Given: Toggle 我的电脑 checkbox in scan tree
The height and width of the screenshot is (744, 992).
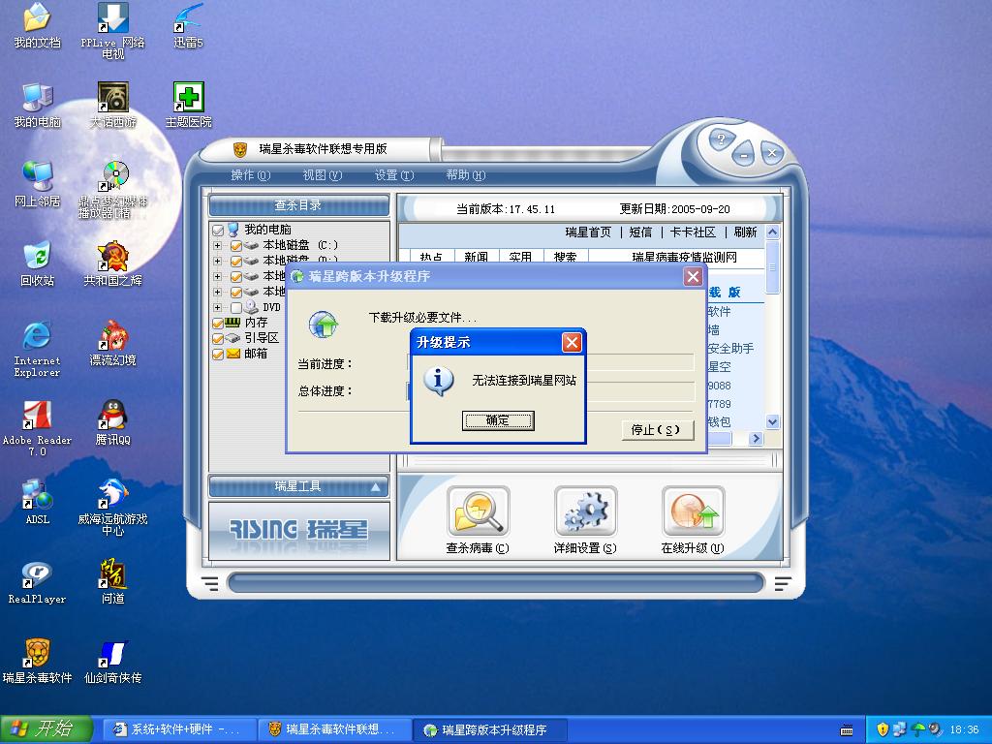Looking at the screenshot, I should pos(218,231).
